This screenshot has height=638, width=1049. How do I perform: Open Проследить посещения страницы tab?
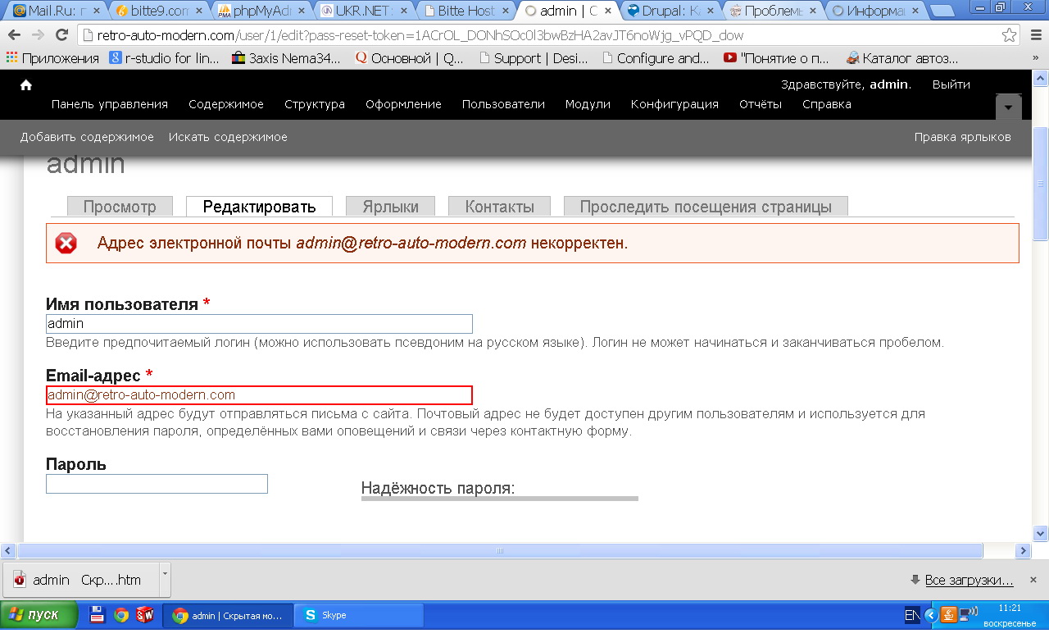[x=706, y=207]
